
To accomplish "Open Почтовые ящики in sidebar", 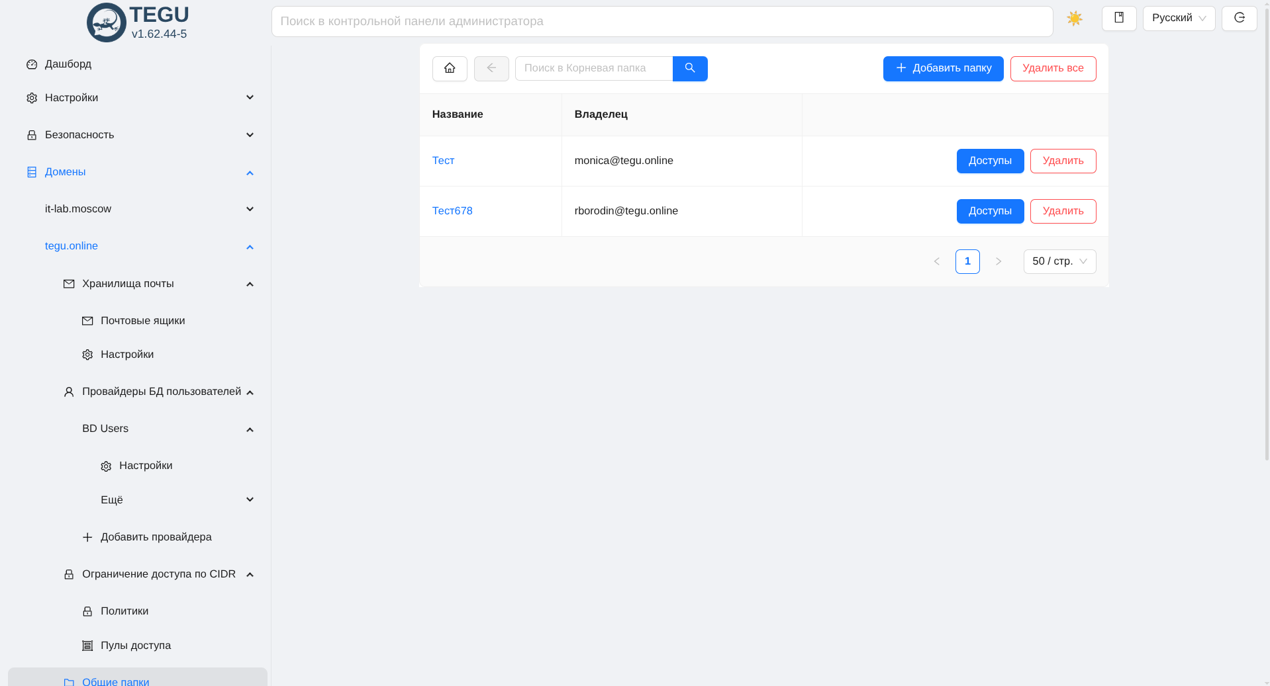I will (142, 321).
